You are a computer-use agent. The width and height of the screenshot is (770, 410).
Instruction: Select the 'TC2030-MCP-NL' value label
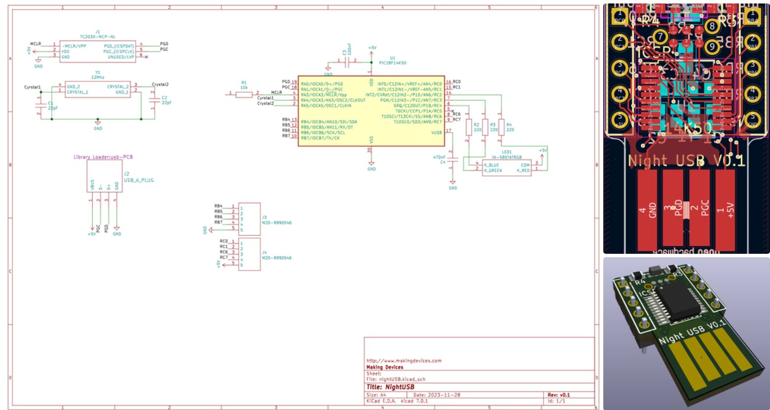[97, 36]
